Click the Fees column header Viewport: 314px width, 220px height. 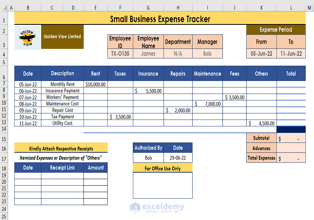coord(234,73)
